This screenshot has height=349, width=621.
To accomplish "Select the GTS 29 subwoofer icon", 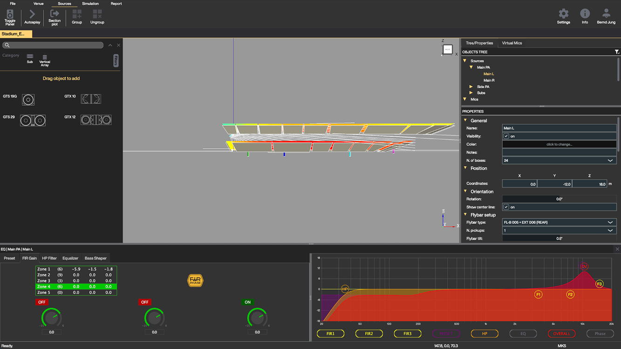I will [x=33, y=120].
